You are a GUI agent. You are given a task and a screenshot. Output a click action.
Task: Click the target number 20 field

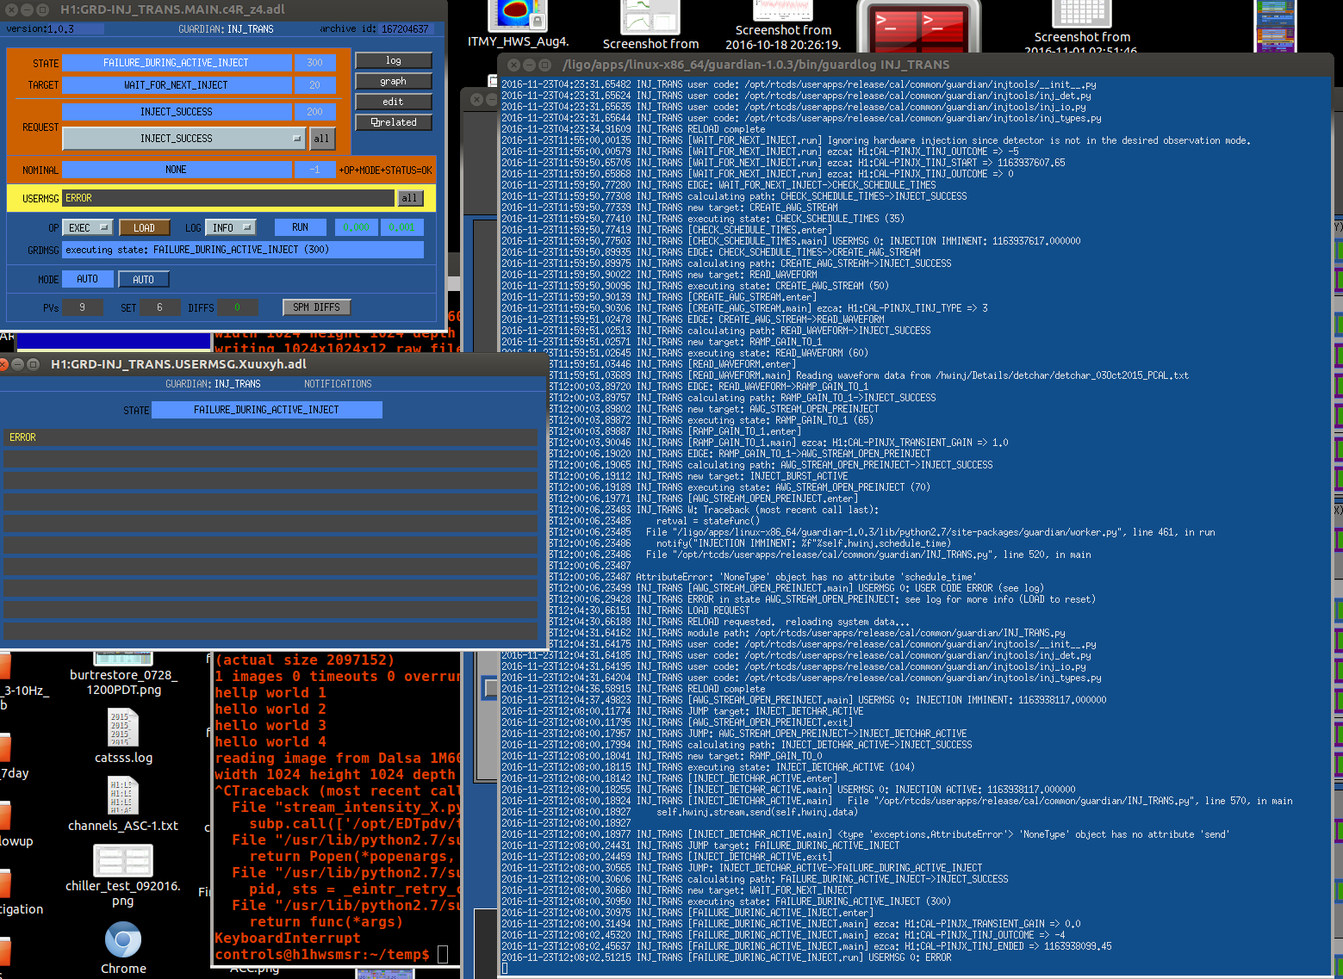click(314, 85)
